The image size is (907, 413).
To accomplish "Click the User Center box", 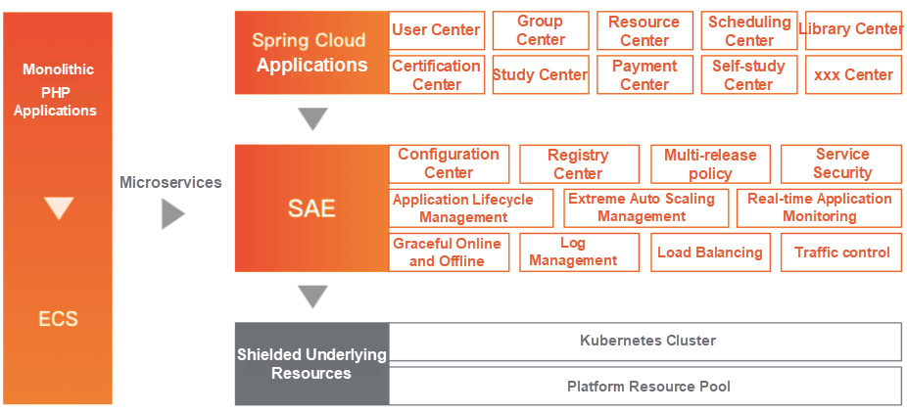I will click(x=437, y=30).
